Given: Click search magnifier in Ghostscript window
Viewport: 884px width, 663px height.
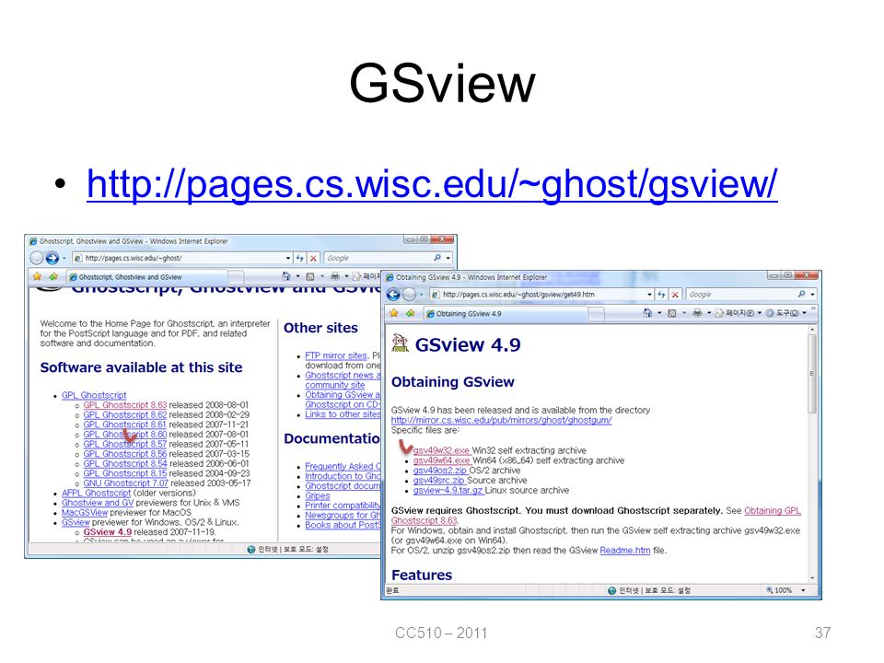Looking at the screenshot, I should tap(437, 258).
